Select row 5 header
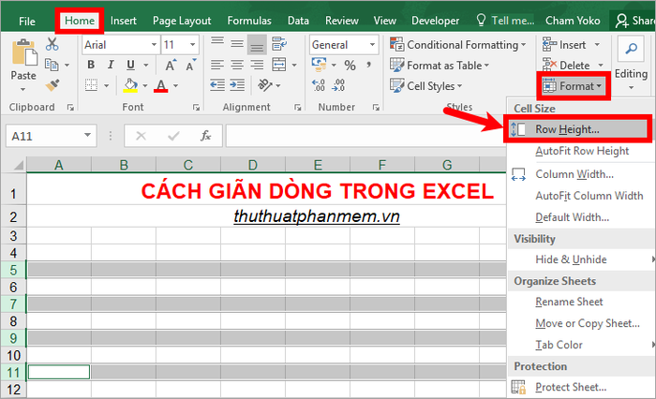The image size is (656, 399). [13, 270]
